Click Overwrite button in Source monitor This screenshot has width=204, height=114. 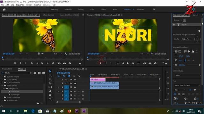click(x=64, y=63)
